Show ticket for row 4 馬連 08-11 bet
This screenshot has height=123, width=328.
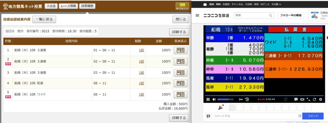coord(181,83)
